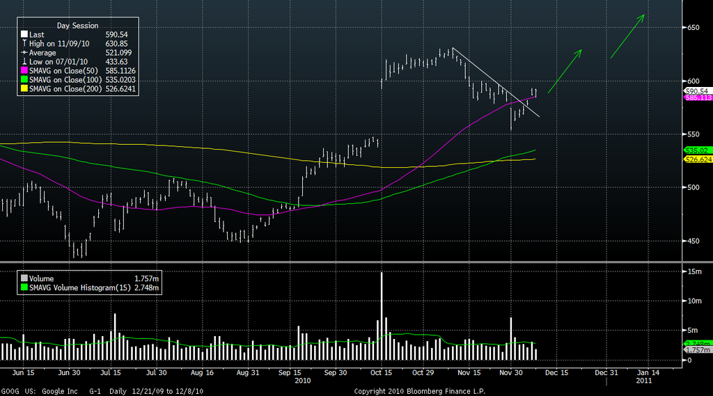
Task: Click the Nov 15 date label
Action: coord(469,372)
